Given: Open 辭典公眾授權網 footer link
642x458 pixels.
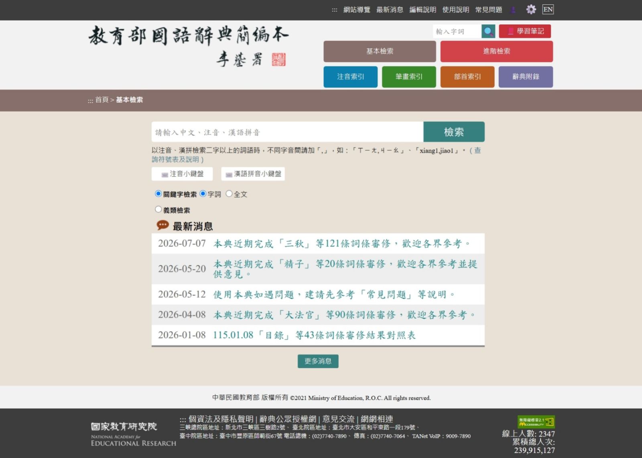Looking at the screenshot, I should click(288, 419).
